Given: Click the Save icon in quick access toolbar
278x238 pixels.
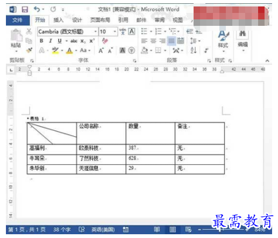Looking at the screenshot, I should click(x=25, y=9).
